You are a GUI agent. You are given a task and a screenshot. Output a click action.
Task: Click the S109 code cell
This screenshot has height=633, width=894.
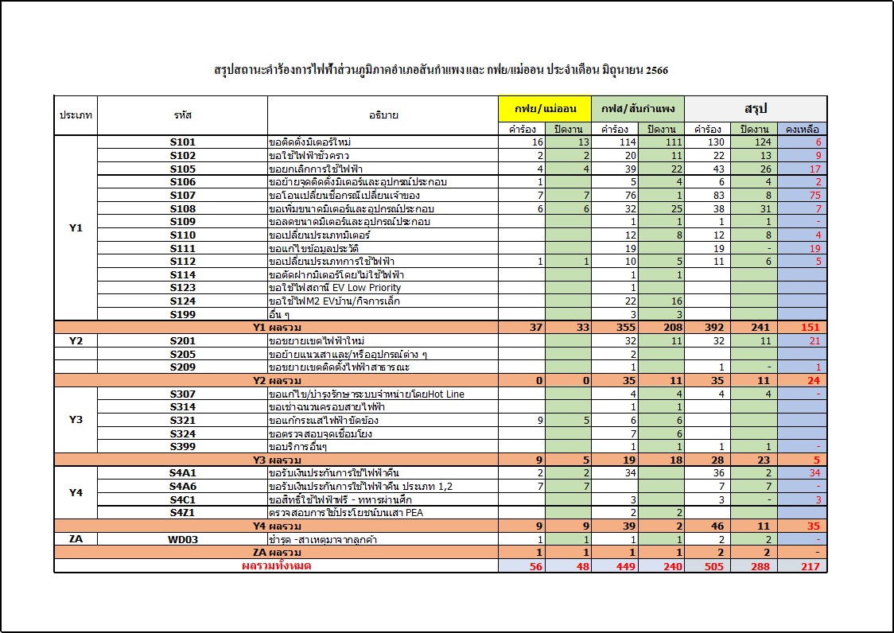pyautogui.click(x=182, y=222)
